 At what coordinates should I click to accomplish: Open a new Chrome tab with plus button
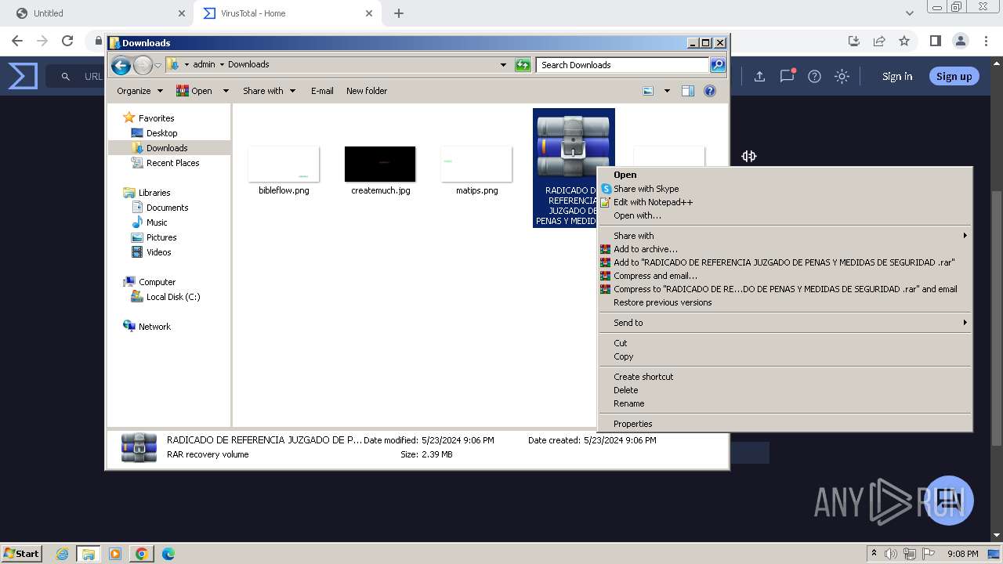(399, 13)
